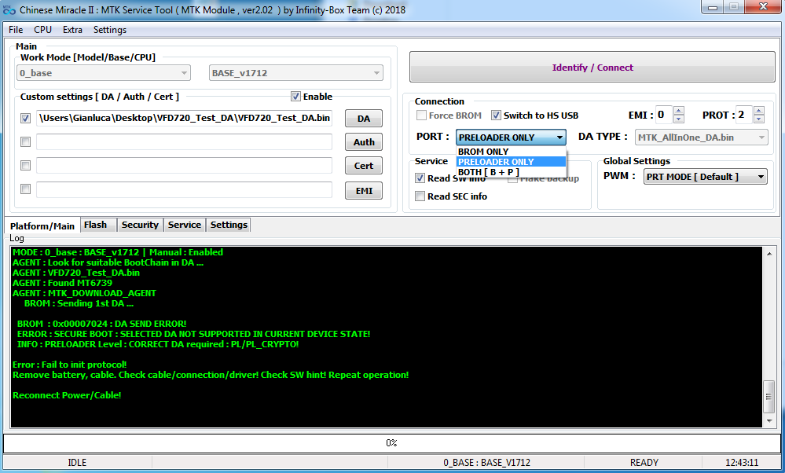Open the BASE_v1712 dropdown

click(x=296, y=73)
